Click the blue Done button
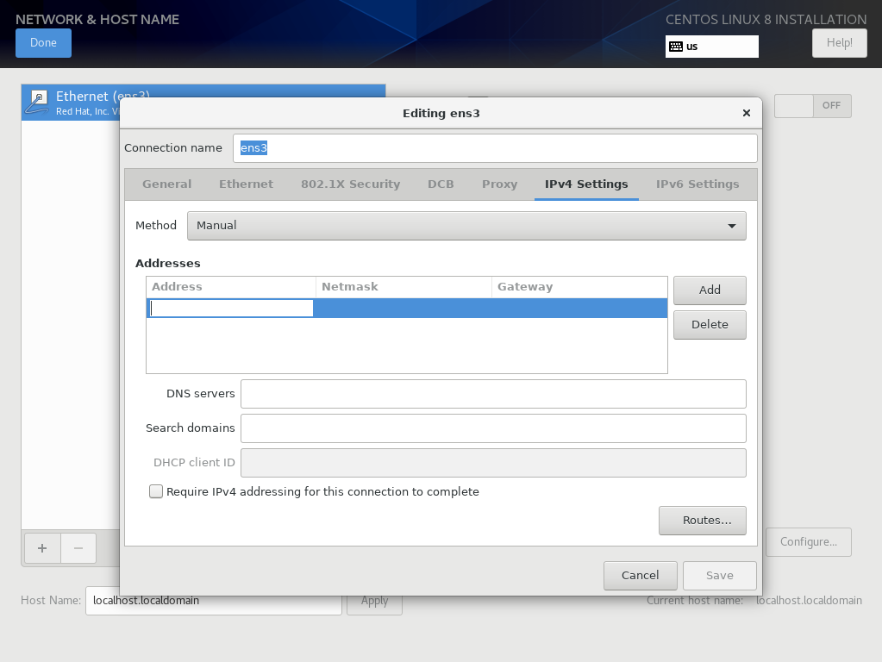Viewport: 882px width, 662px height. 43,43
